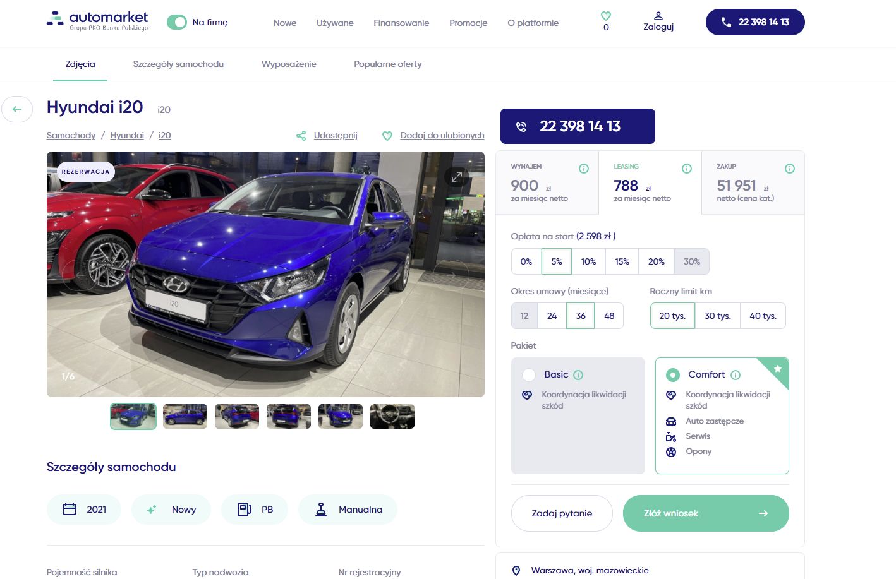The width and height of the screenshot is (896, 579).
Task: Open the Hyundai breadcrumb link
Action: [x=127, y=135]
